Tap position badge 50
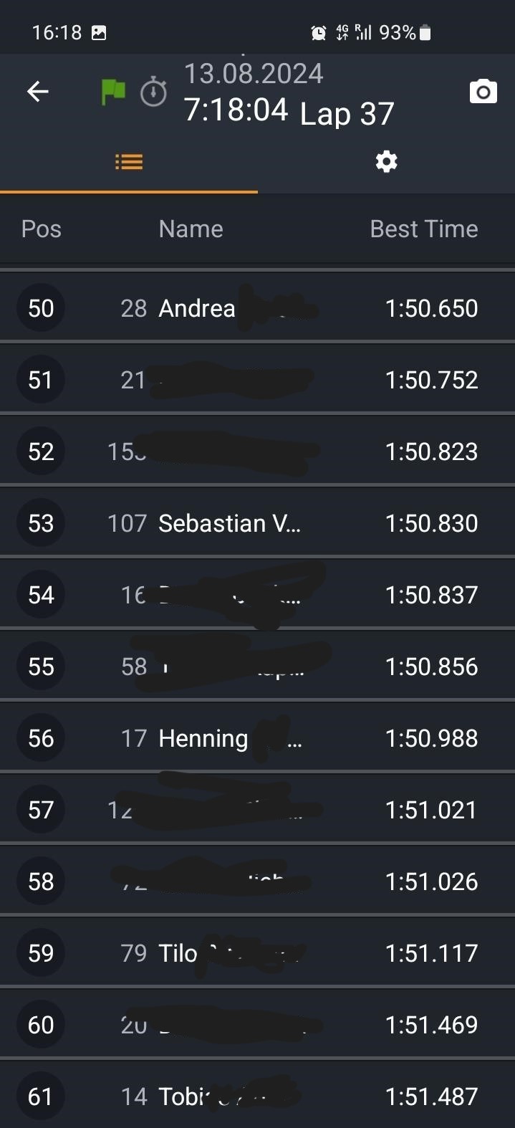 [41, 308]
